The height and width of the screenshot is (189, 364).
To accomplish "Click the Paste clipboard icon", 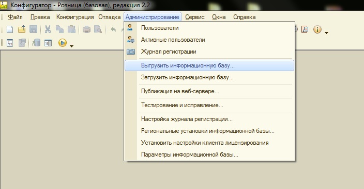I will pos(71,29).
